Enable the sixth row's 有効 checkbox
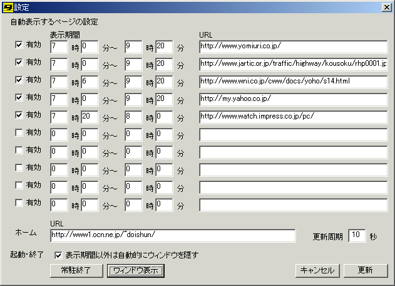 pos(19,133)
